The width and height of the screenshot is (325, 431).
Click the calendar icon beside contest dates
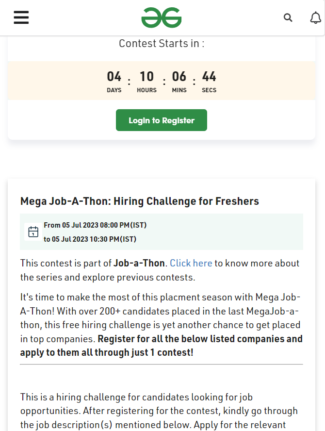pos(33,232)
